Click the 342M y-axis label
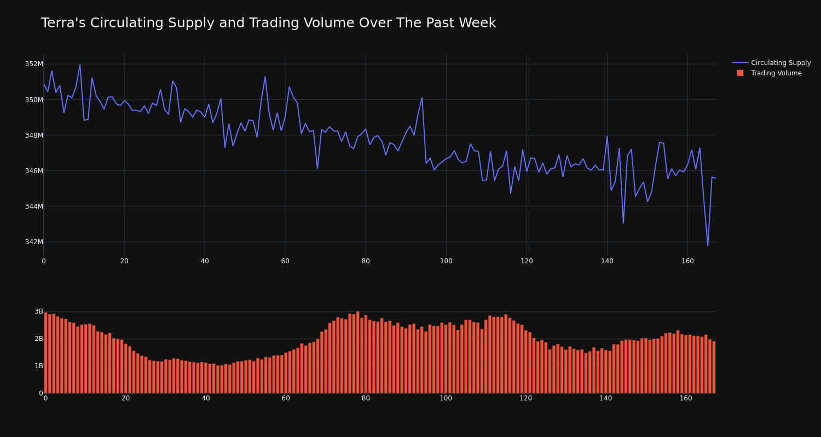821x437 pixels. [34, 242]
